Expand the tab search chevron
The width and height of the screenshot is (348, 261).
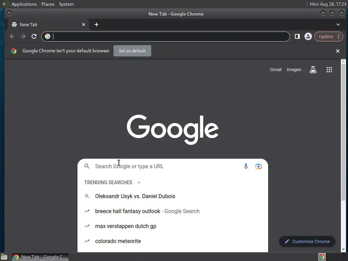(x=338, y=24)
